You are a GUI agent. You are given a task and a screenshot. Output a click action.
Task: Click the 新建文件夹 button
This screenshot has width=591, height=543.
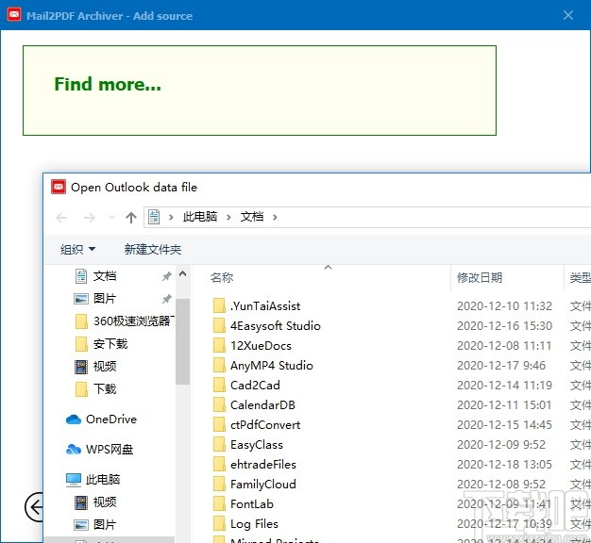[x=153, y=249]
